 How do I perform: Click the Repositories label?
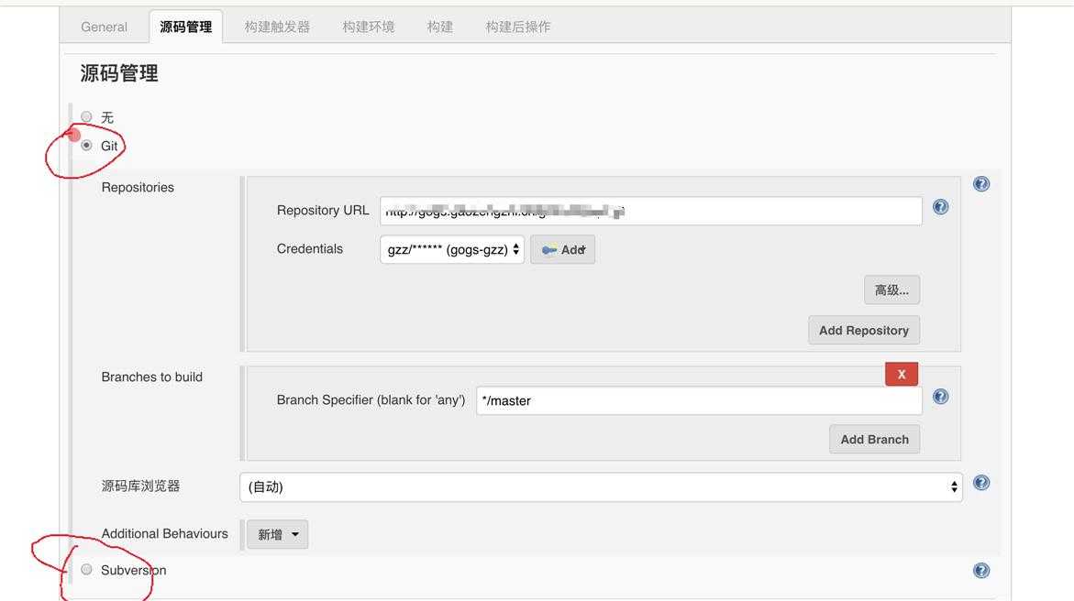pos(138,188)
